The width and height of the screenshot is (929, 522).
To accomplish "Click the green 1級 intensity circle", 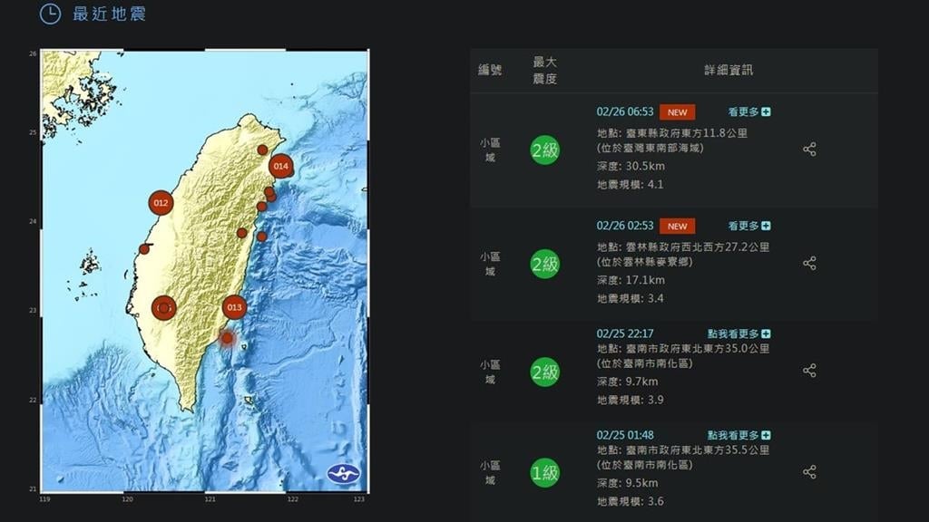I will pos(544,472).
